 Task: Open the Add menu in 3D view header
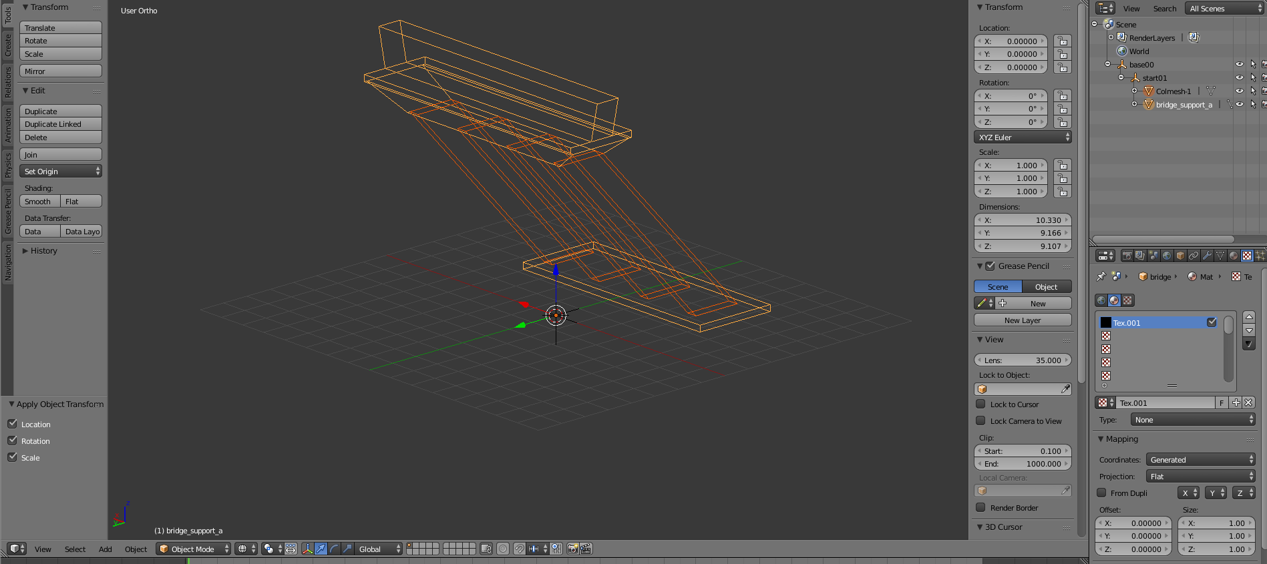pyautogui.click(x=106, y=549)
